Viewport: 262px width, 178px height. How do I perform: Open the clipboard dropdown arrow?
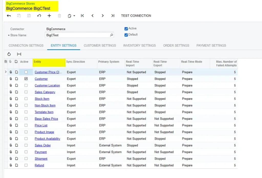[x=74, y=16]
